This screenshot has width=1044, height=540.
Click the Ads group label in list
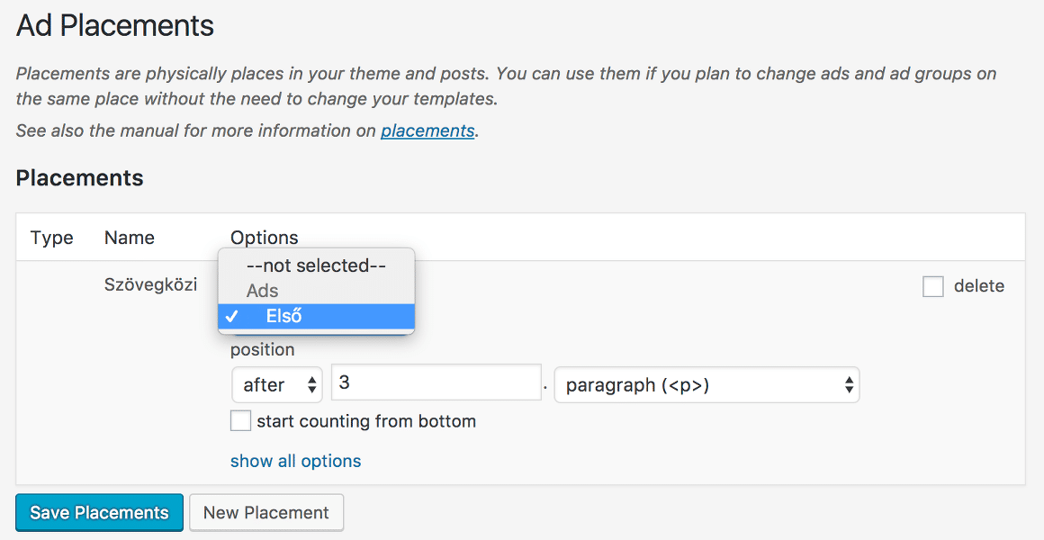pos(262,291)
